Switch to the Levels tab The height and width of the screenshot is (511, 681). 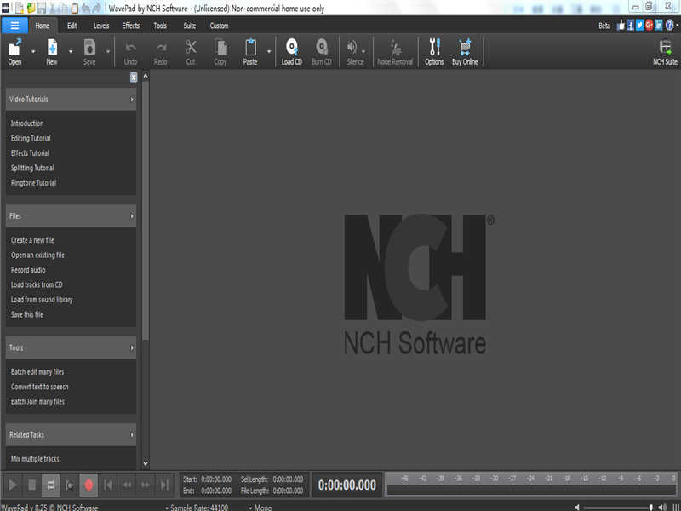click(101, 26)
